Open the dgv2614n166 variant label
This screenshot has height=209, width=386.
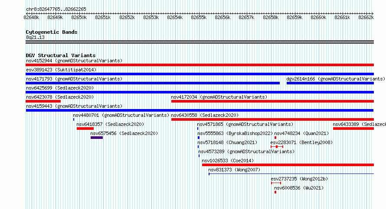(x=336, y=79)
